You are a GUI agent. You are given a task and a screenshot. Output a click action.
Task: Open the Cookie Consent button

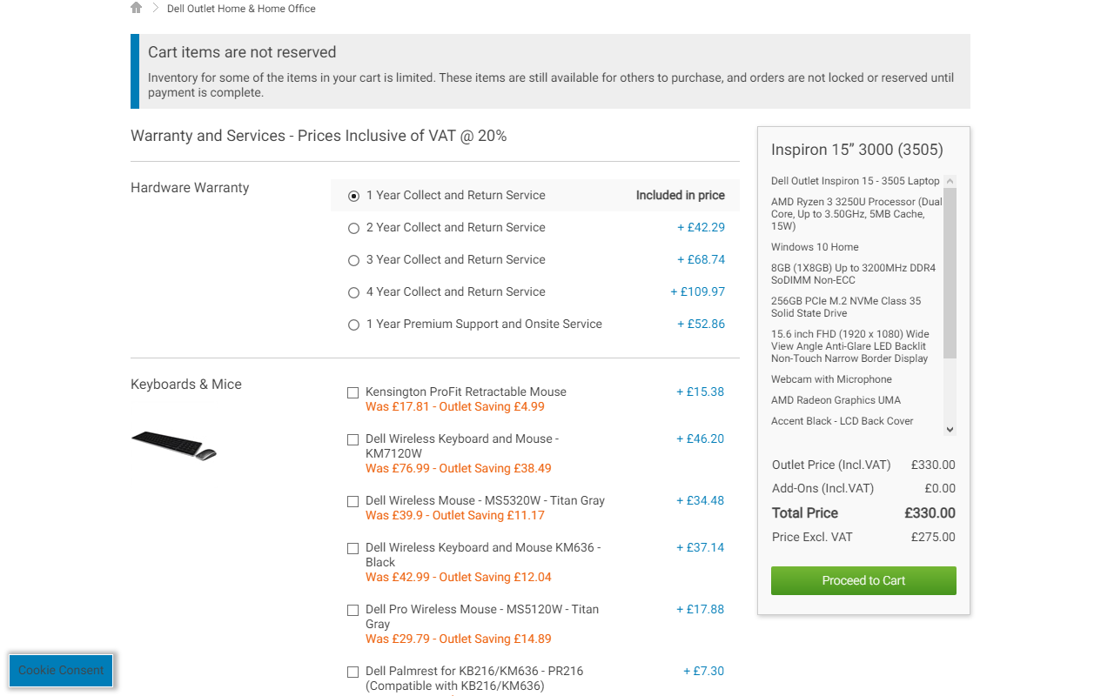coord(61,670)
